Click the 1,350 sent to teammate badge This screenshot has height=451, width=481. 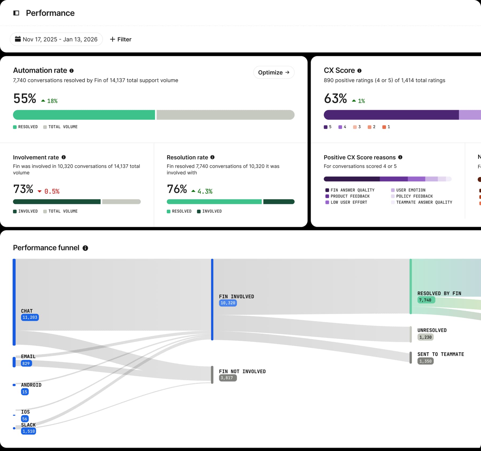point(425,361)
